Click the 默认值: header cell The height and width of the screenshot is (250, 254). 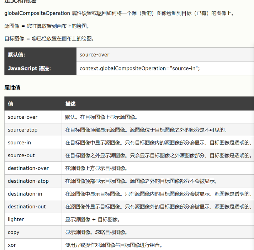pos(40,54)
